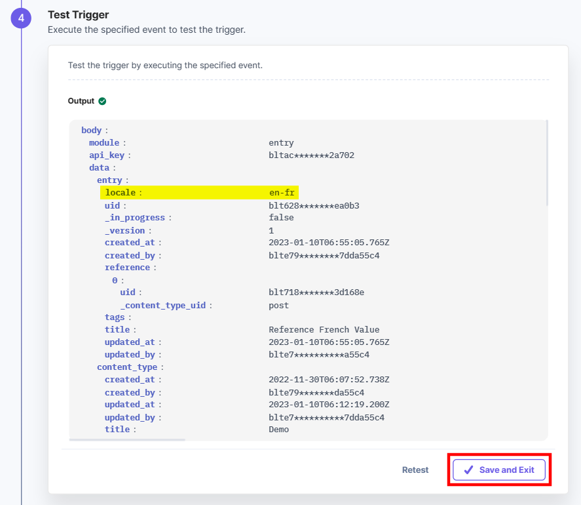Screen dimensions: 581x505
Task: Click the module value labeled entry
Action: coord(280,142)
